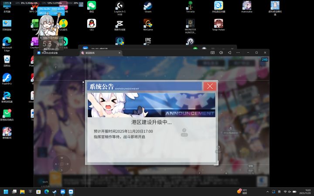Open the MuMu keyboard mapping icon
314x196 pixels.
(x=213, y=53)
